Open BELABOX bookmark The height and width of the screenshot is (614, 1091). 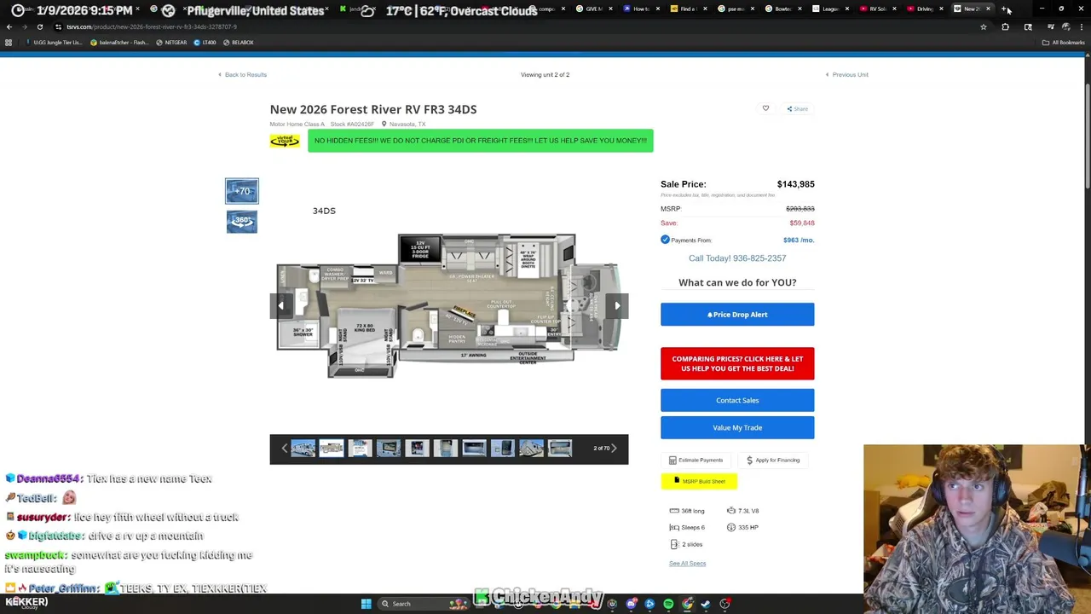[238, 43]
